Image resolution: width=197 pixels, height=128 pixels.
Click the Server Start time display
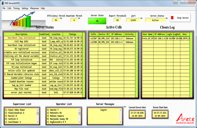pos(160,114)
